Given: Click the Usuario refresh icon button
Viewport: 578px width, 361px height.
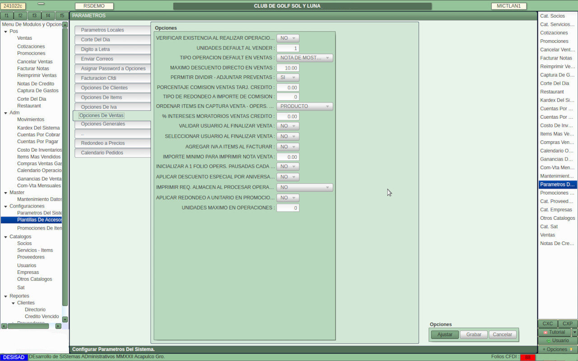Looking at the screenshot, I should tap(549, 341).
